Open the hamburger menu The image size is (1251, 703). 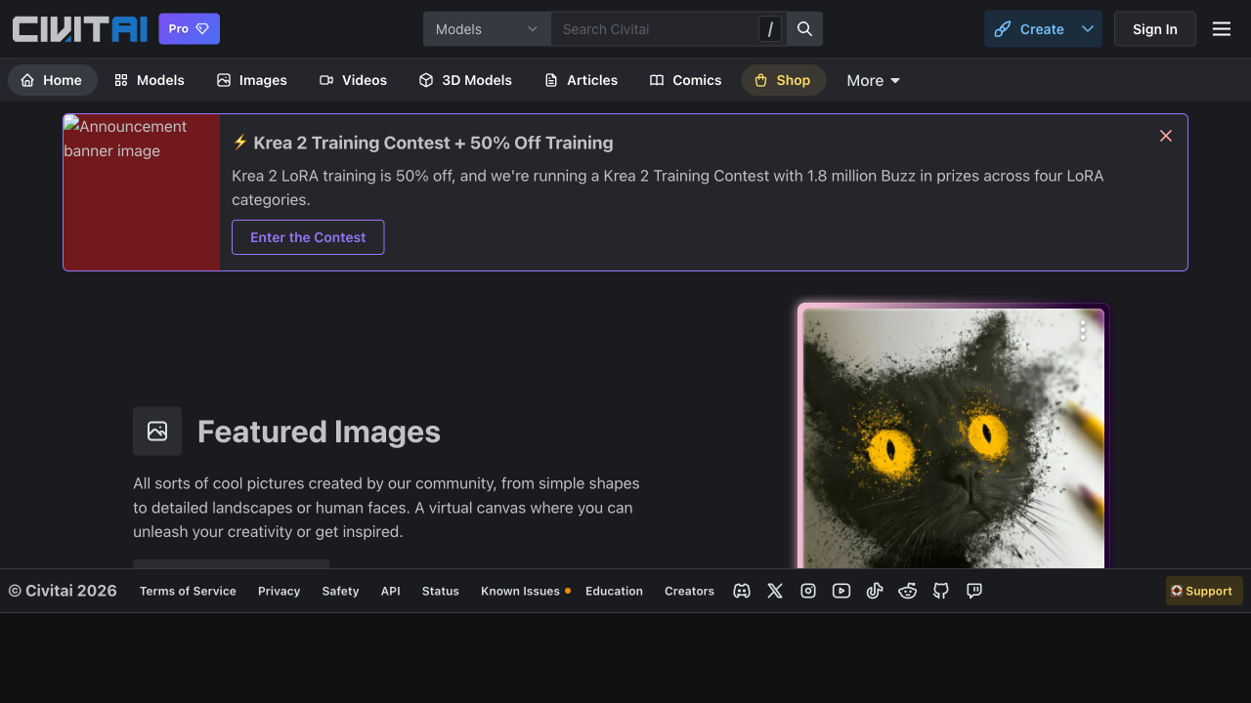1222,29
